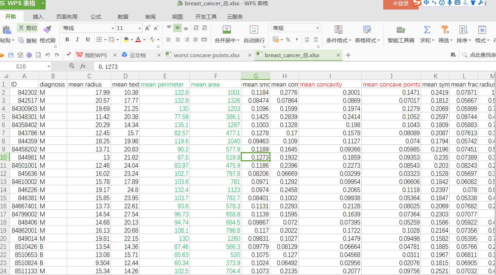
Task: Open the 插入 (Insert) ribbon tab
Action: tap(38, 17)
